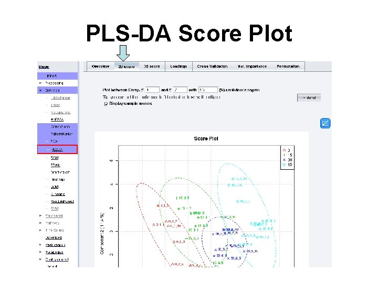Collapse the Statistics tree node arrow
This screenshot has width=378, height=283.
(x=40, y=91)
